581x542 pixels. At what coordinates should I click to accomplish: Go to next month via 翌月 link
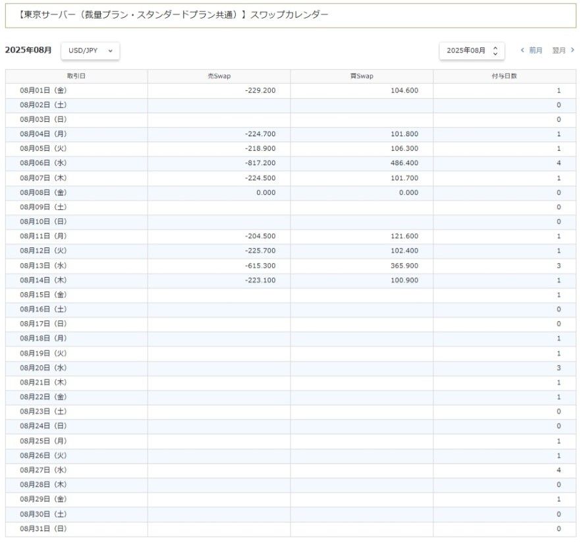[559, 50]
